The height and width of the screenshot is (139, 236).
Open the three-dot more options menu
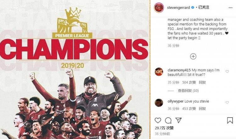[x=230, y=8]
